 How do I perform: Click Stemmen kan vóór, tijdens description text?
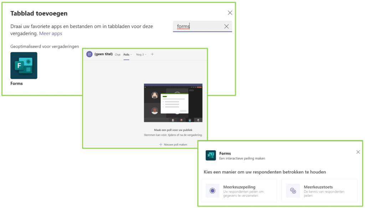pos(173,135)
